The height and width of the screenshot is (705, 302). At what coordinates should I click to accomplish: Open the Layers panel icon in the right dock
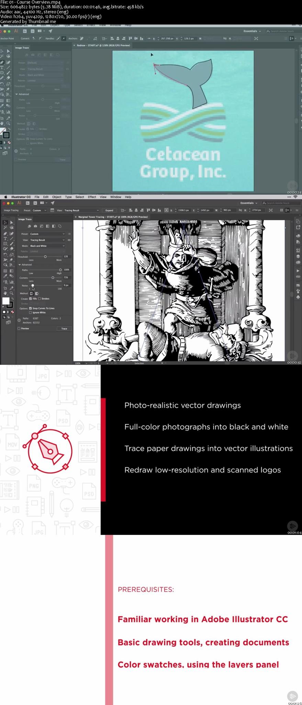click(x=298, y=256)
